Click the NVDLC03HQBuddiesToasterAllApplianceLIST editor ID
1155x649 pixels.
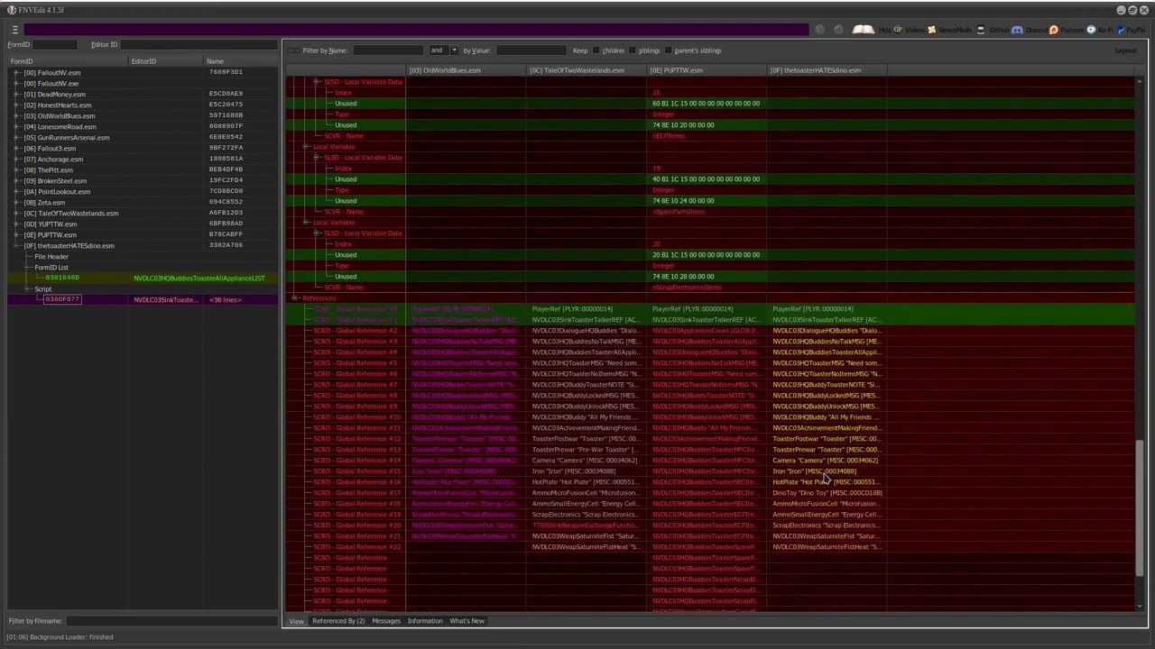click(199, 278)
